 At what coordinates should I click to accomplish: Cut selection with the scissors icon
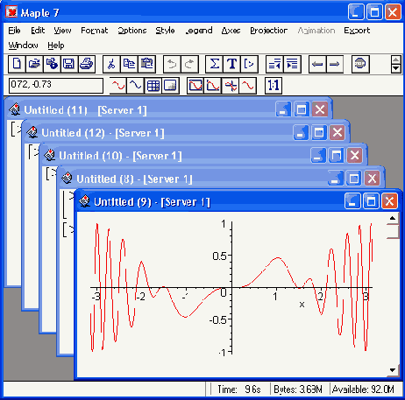tap(111, 64)
